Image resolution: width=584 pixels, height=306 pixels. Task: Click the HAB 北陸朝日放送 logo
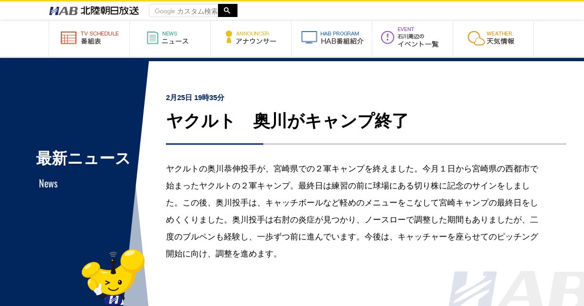[94, 11]
